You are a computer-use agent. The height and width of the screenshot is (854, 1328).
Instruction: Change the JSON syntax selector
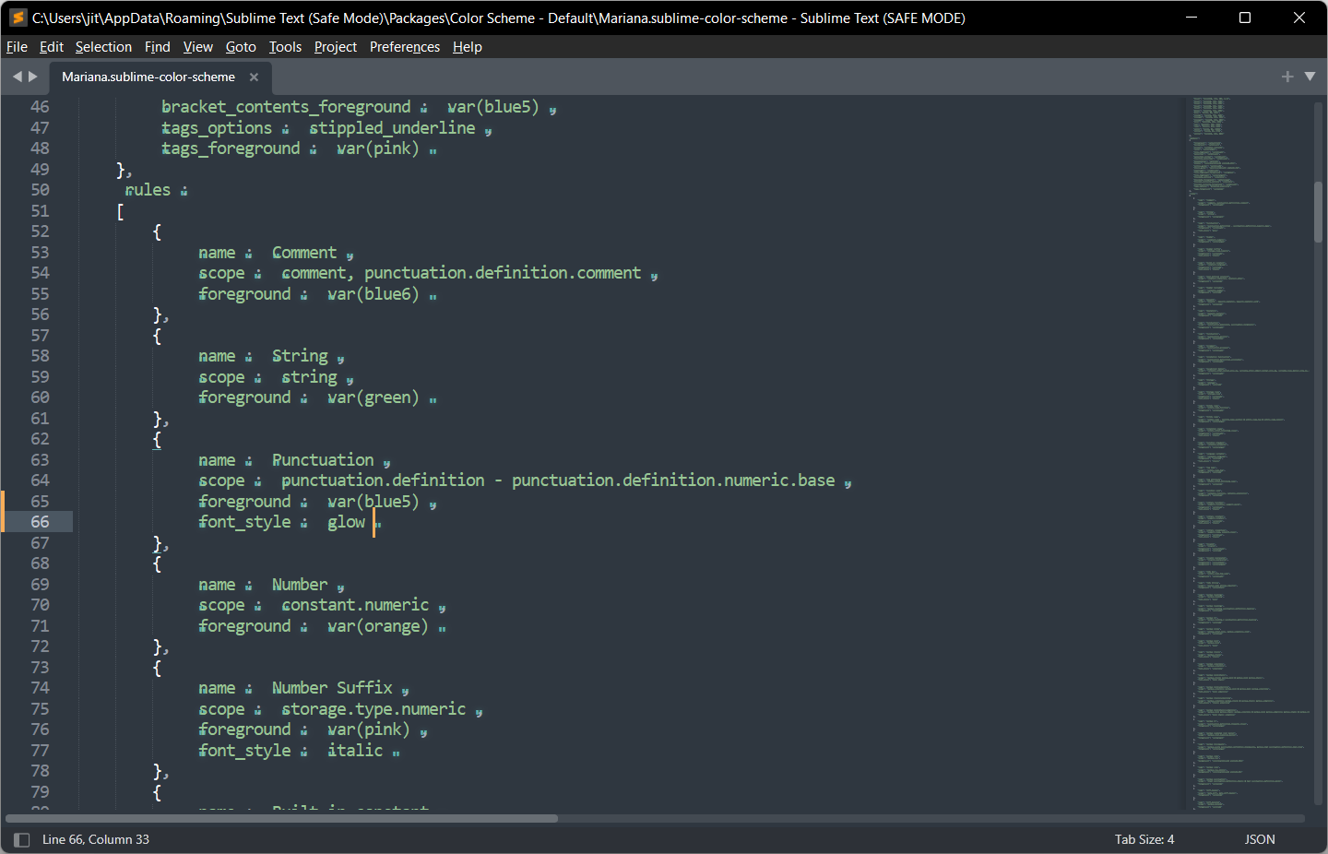[1260, 839]
